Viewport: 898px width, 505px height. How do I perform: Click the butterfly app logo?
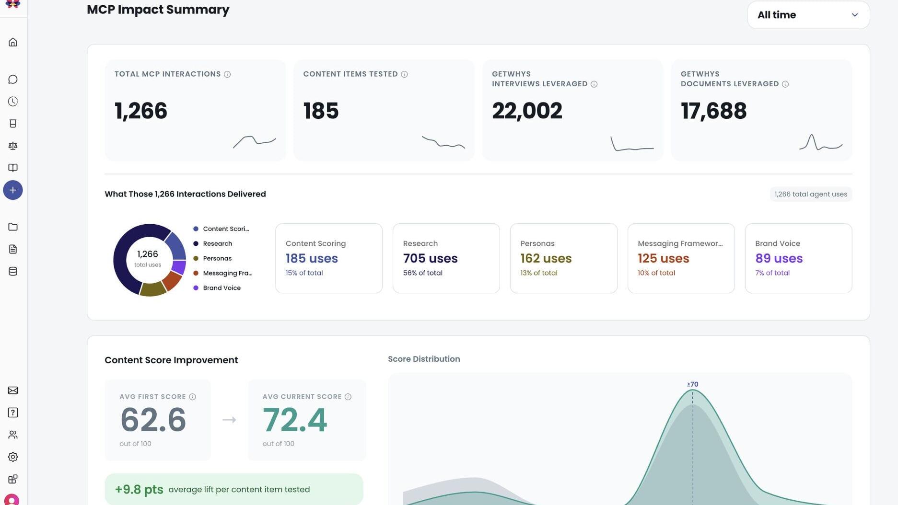pos(13,4)
